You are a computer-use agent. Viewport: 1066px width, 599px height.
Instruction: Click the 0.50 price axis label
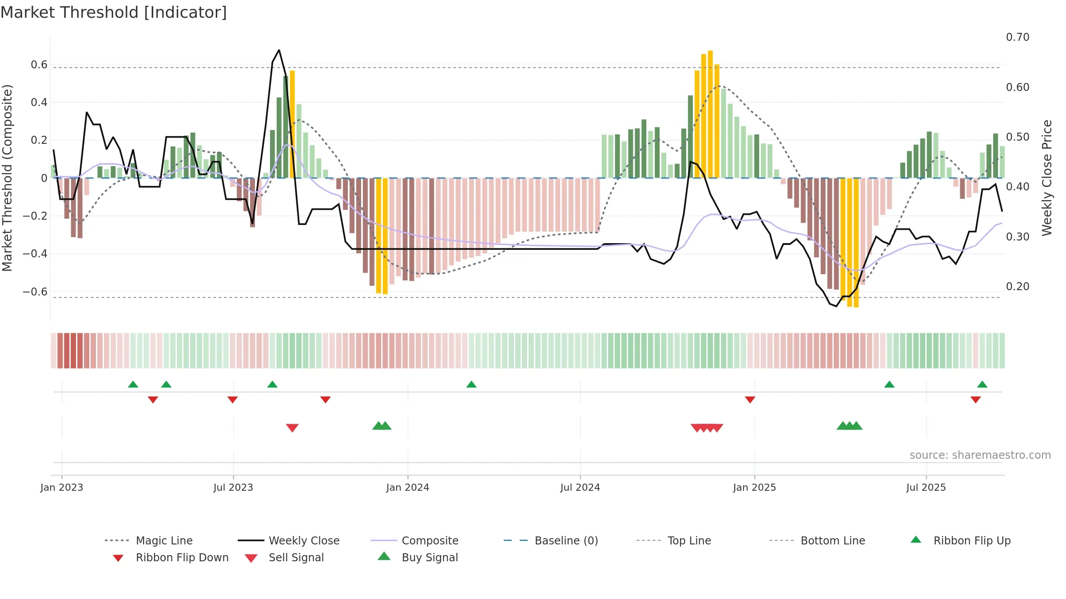click(x=1018, y=137)
